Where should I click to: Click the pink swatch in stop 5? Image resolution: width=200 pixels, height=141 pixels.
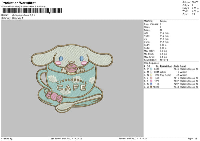coord(151,81)
